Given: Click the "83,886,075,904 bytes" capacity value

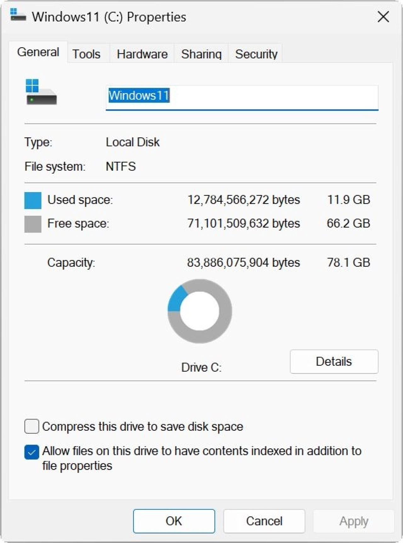Looking at the screenshot, I should tap(244, 262).
